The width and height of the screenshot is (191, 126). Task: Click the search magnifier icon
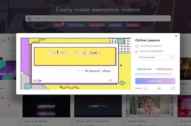(x=29, y=18)
